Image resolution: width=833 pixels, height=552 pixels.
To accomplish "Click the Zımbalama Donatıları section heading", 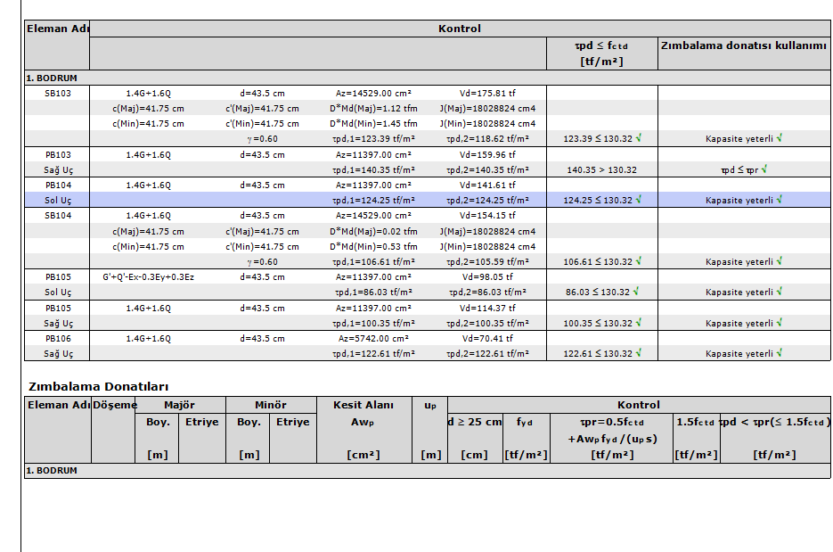I will 98,386.
